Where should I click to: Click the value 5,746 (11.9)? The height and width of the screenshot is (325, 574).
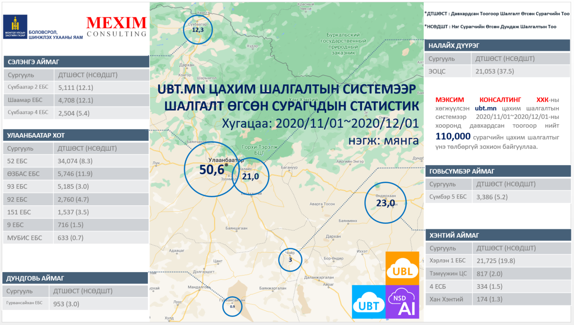(75, 174)
